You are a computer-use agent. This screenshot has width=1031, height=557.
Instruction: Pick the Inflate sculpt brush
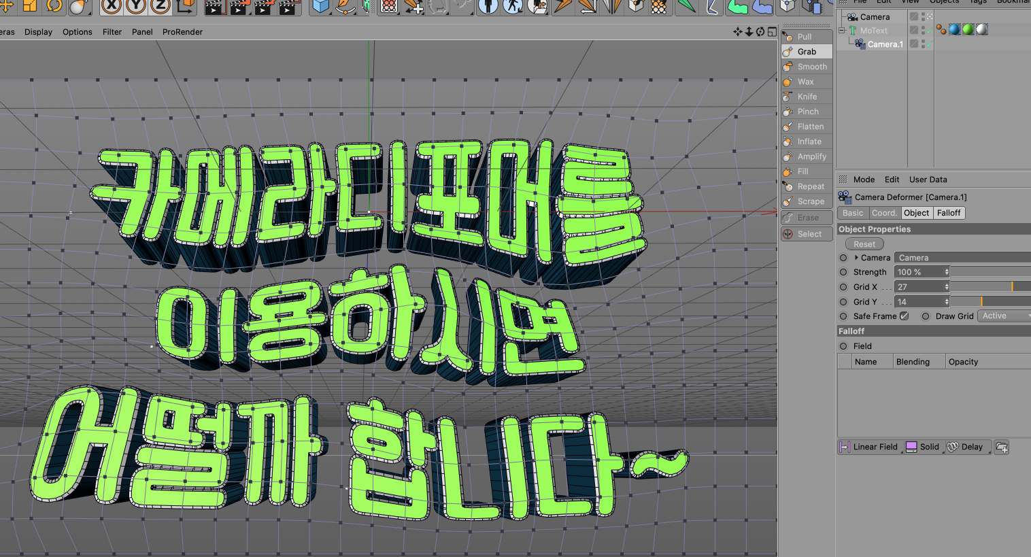(807, 141)
